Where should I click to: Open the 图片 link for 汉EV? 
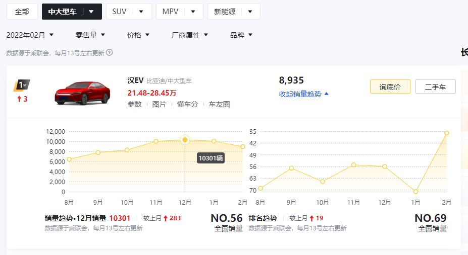coord(159,104)
